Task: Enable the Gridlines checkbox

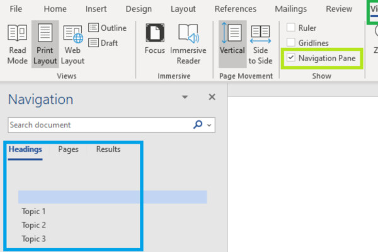Action: click(x=290, y=43)
